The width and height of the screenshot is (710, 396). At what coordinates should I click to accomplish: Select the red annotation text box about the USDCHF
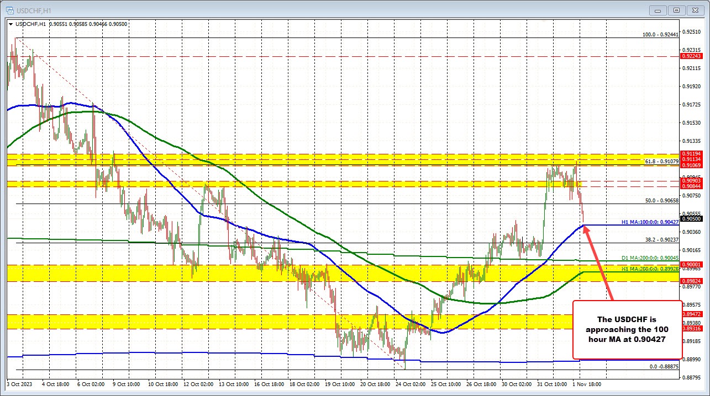click(627, 330)
